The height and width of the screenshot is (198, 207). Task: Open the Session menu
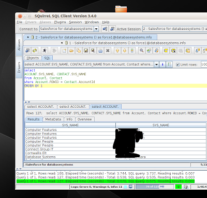[76, 22]
